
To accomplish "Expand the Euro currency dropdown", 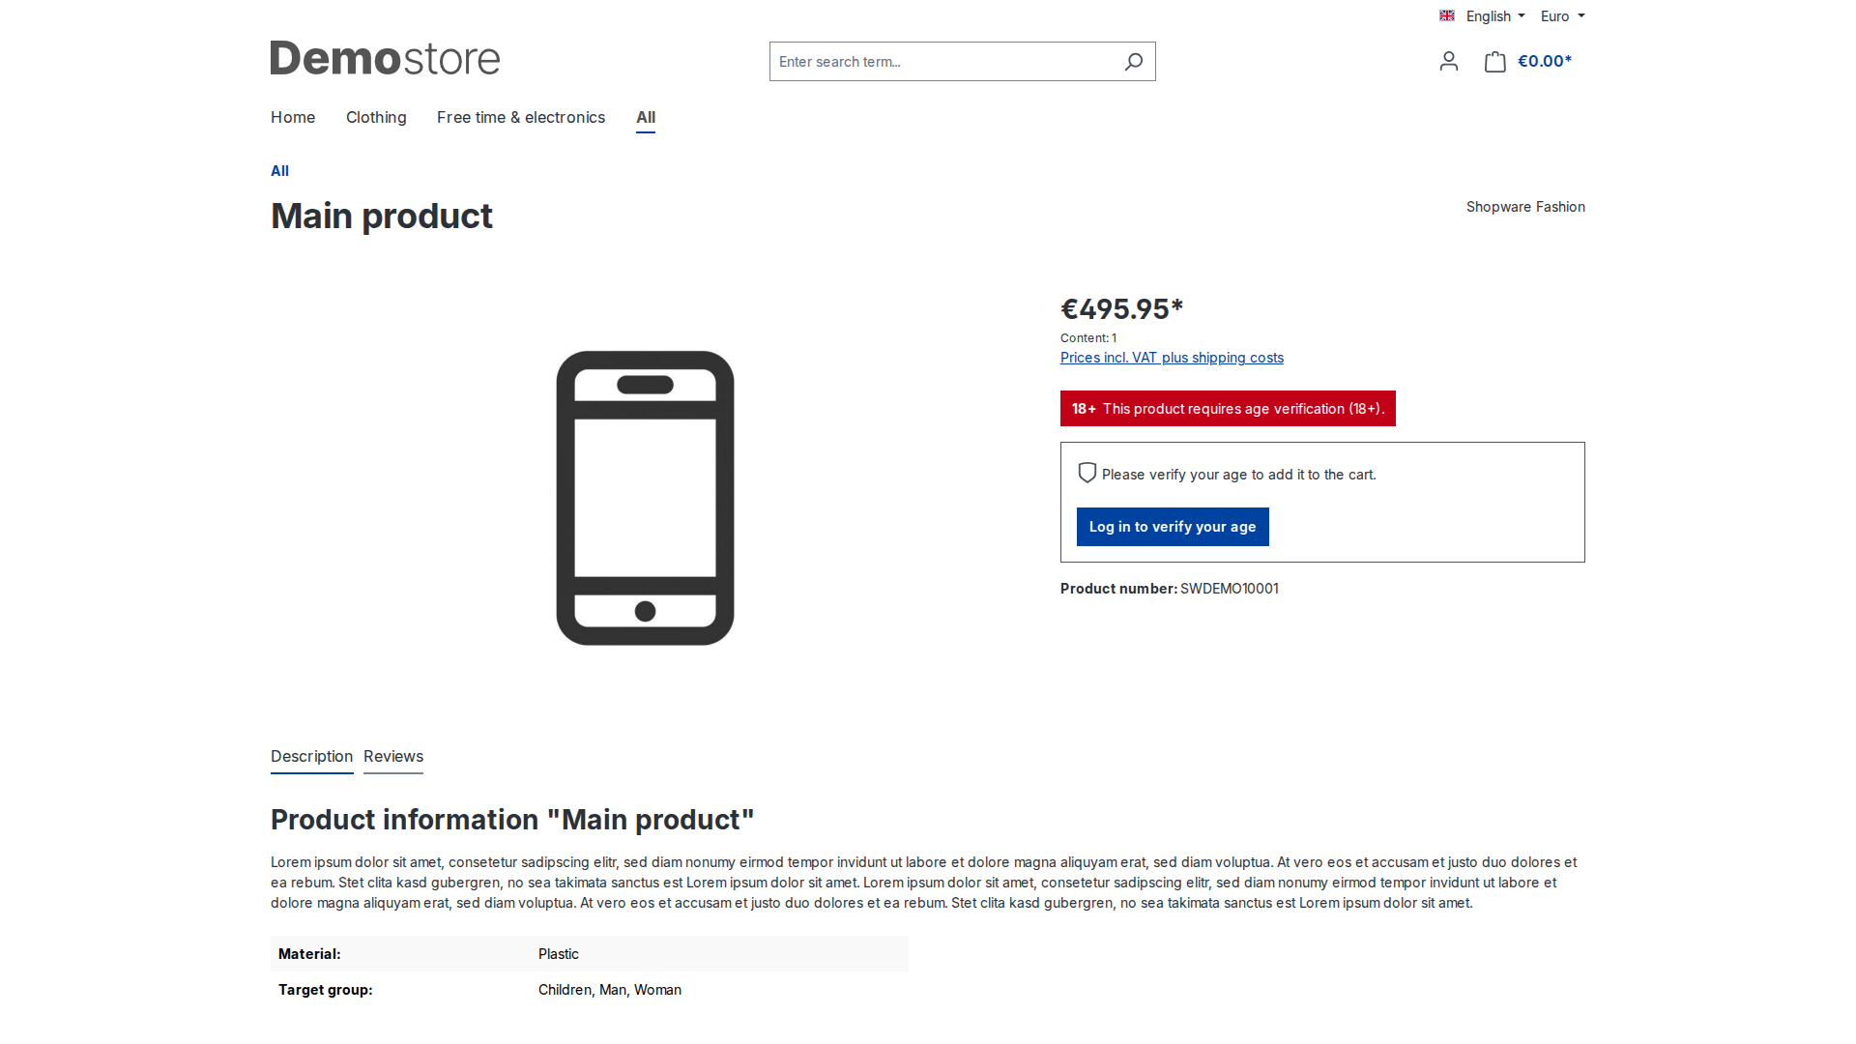I will pyautogui.click(x=1562, y=16).
